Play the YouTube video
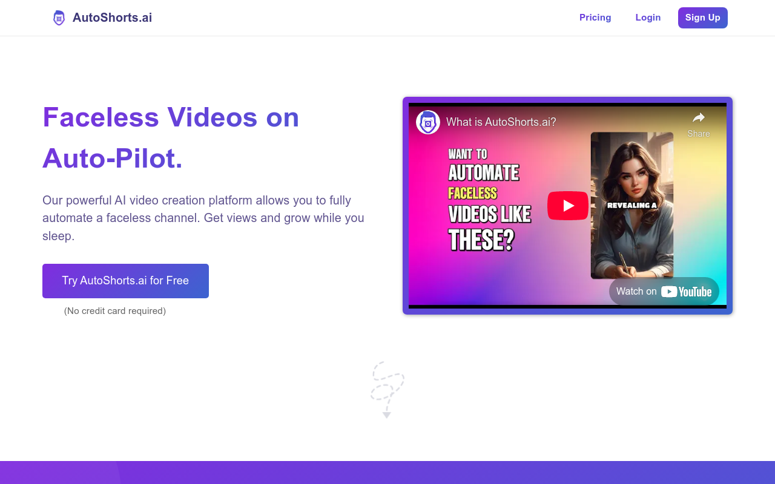Image resolution: width=775 pixels, height=484 pixels. pos(568,206)
